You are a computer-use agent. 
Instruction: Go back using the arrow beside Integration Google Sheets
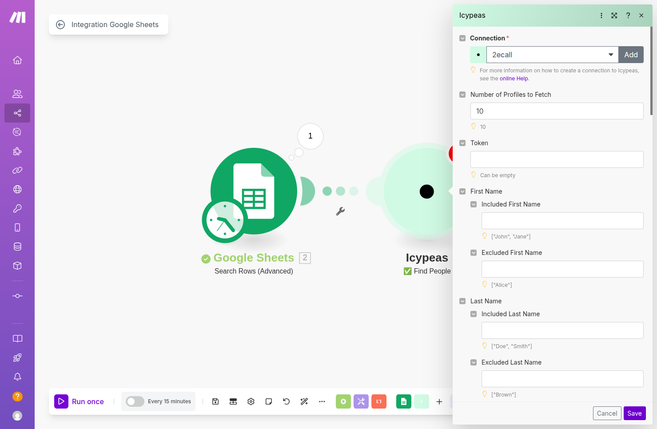(60, 24)
